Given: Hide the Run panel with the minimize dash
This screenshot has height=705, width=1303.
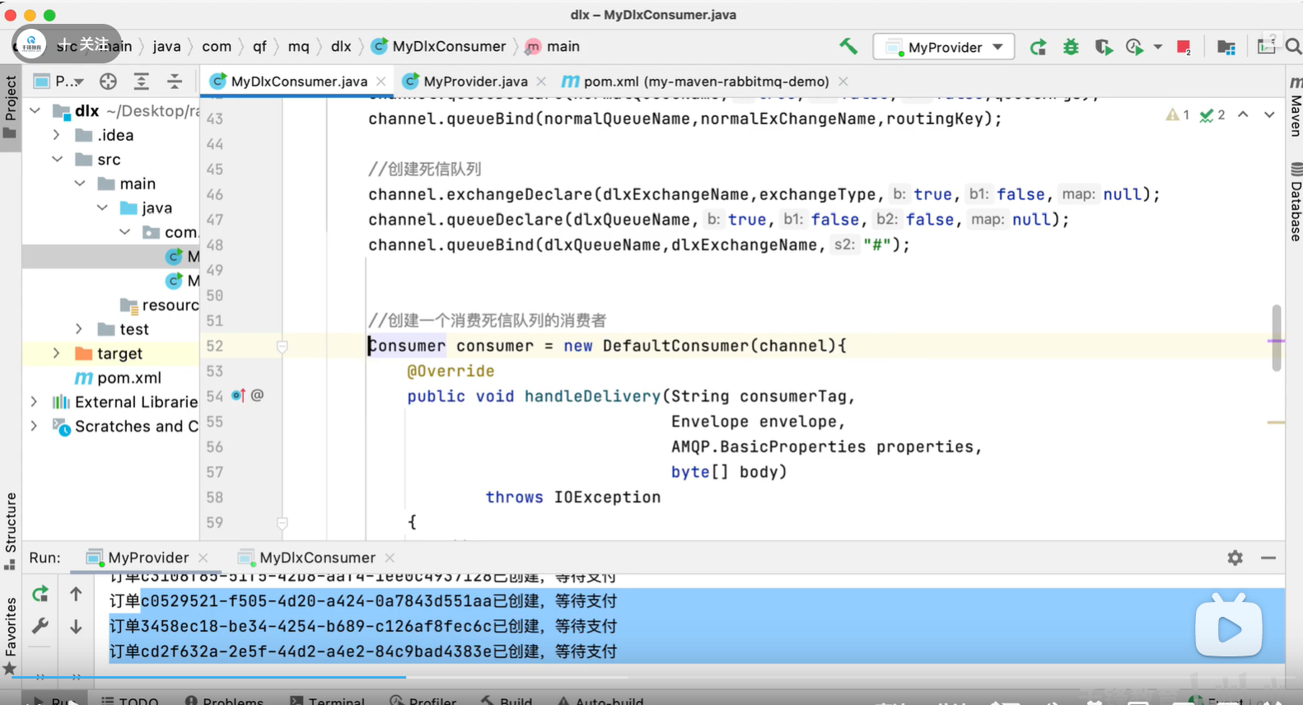Looking at the screenshot, I should coord(1268,558).
